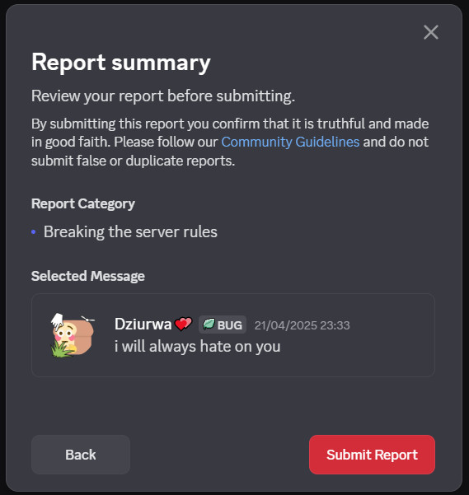Click the Dziurwa username
469x495 pixels.
(x=143, y=325)
